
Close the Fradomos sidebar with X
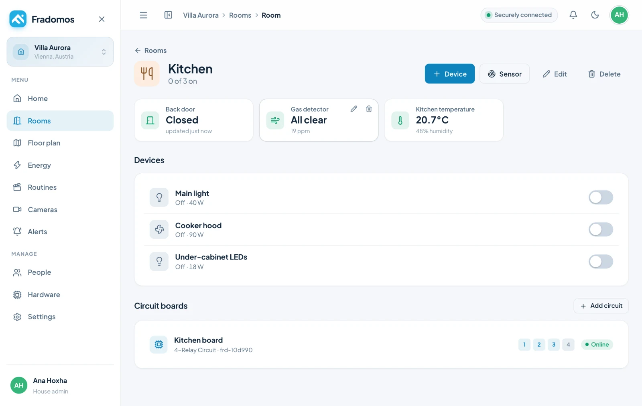102,19
